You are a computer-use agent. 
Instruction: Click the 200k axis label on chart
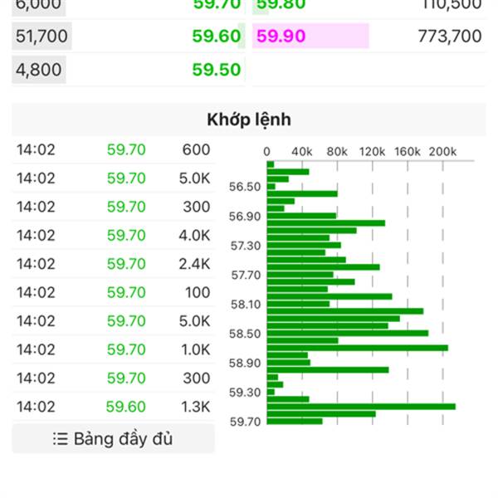(442, 152)
